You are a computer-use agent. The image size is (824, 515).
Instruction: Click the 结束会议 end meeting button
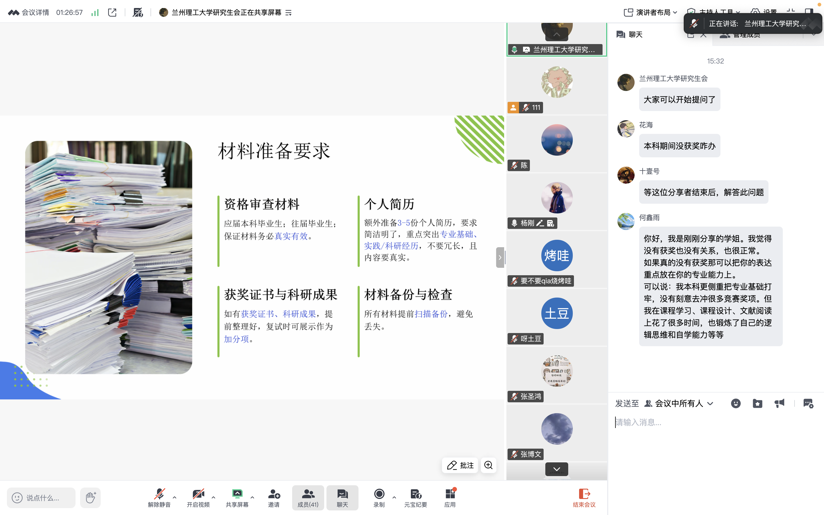(584, 497)
